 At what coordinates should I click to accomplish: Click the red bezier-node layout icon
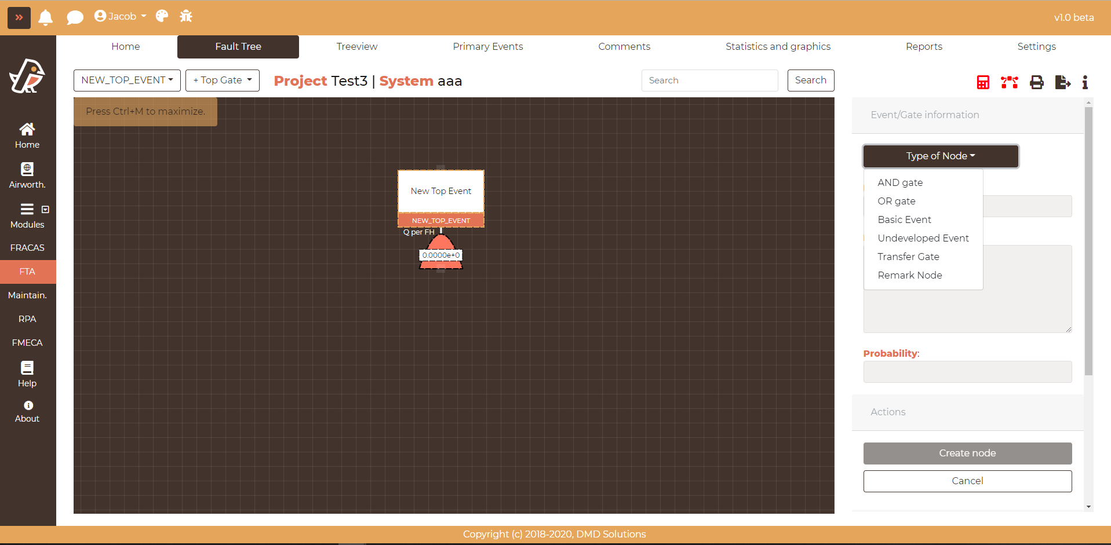tap(1009, 82)
